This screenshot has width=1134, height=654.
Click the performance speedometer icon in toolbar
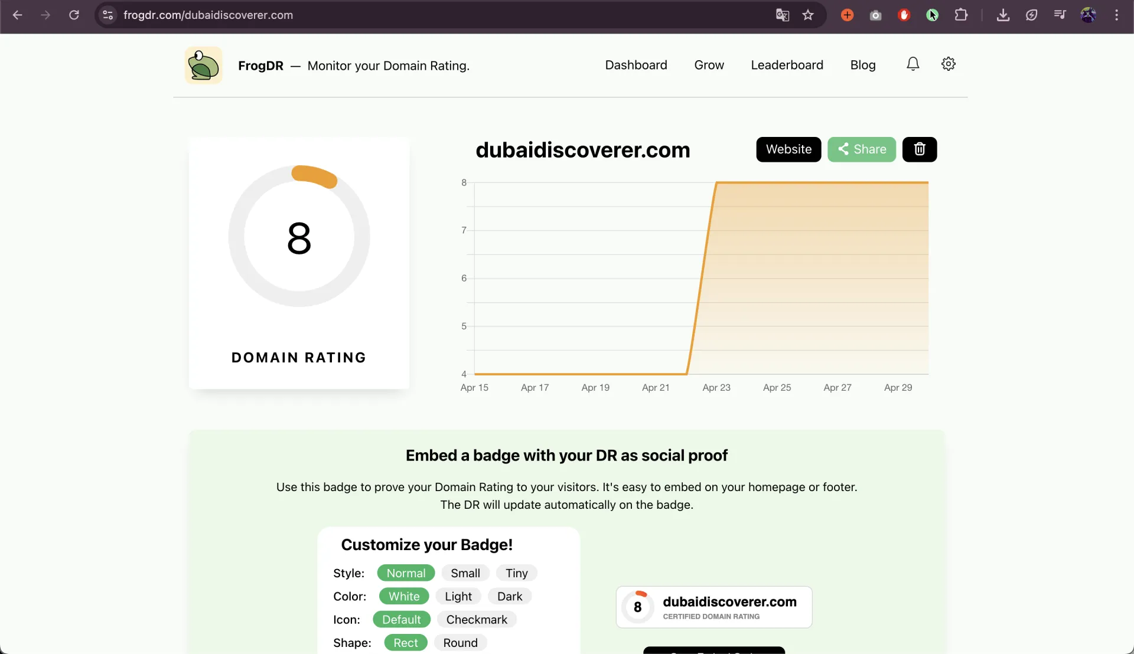pyautogui.click(x=1031, y=15)
